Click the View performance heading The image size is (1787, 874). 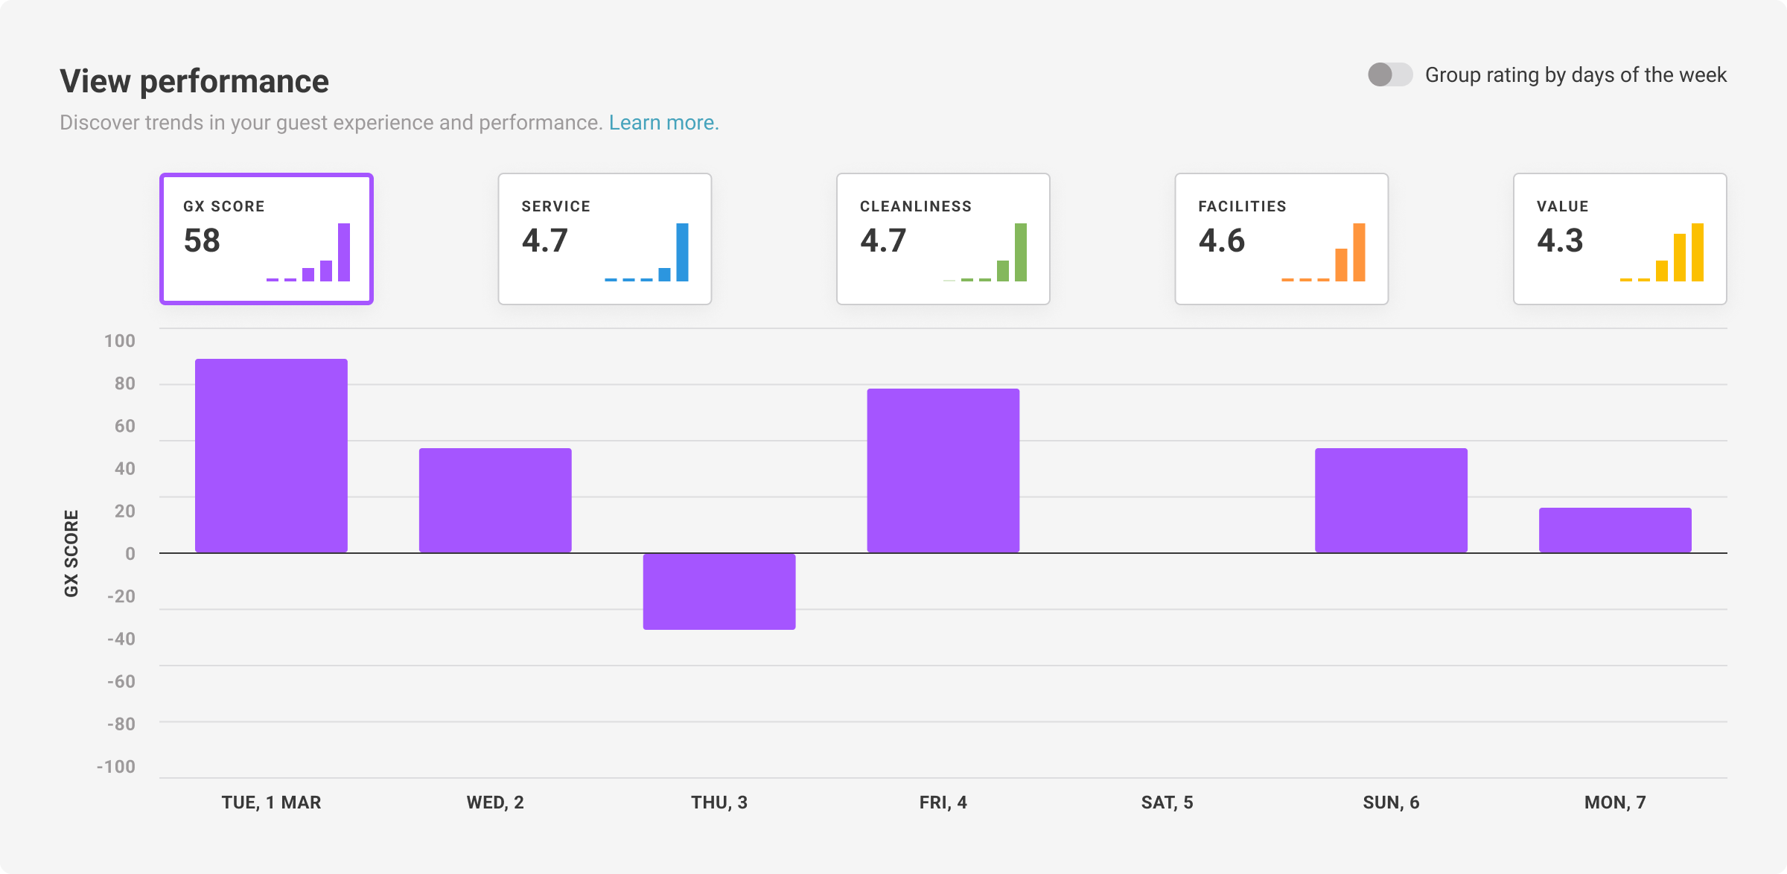(195, 81)
